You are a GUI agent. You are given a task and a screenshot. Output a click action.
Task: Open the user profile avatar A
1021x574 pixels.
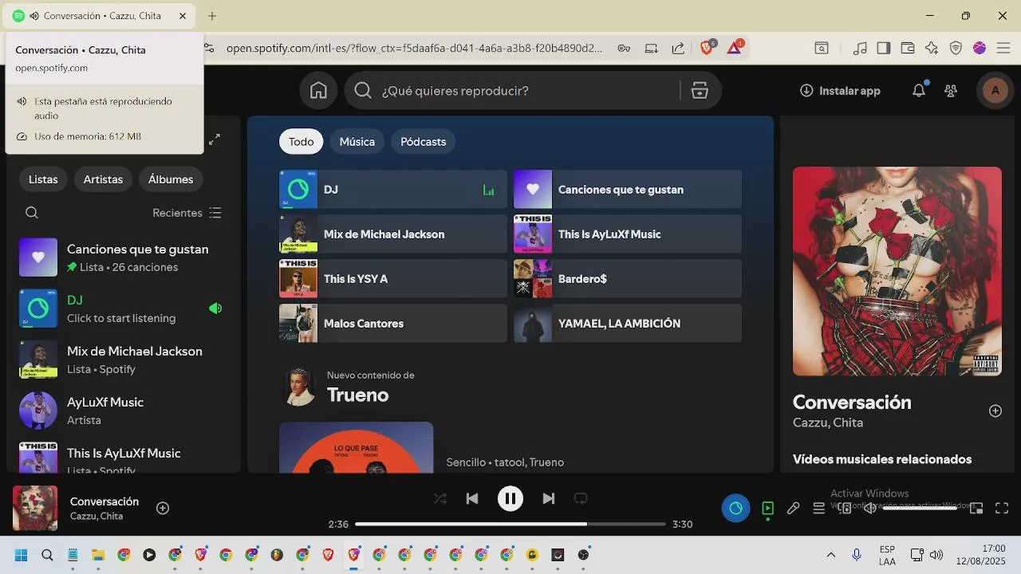click(995, 91)
